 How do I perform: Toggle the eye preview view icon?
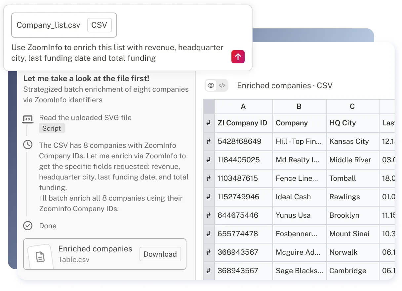click(211, 86)
